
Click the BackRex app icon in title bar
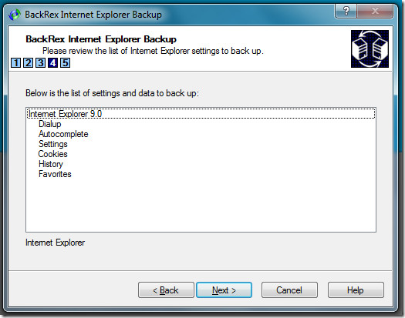[15, 14]
